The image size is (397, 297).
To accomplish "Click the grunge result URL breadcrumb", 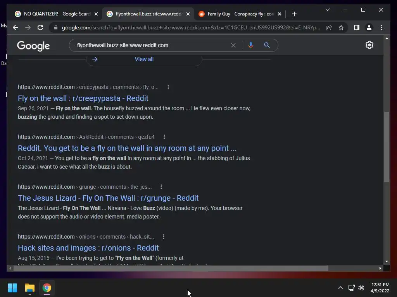I will 85,187.
